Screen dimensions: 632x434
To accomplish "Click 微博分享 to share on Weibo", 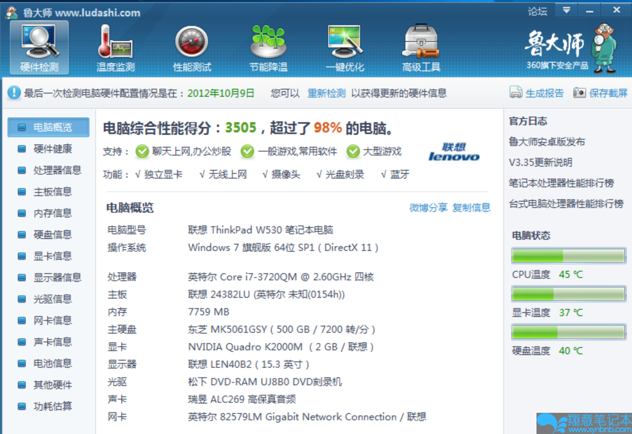I will pyautogui.click(x=428, y=208).
